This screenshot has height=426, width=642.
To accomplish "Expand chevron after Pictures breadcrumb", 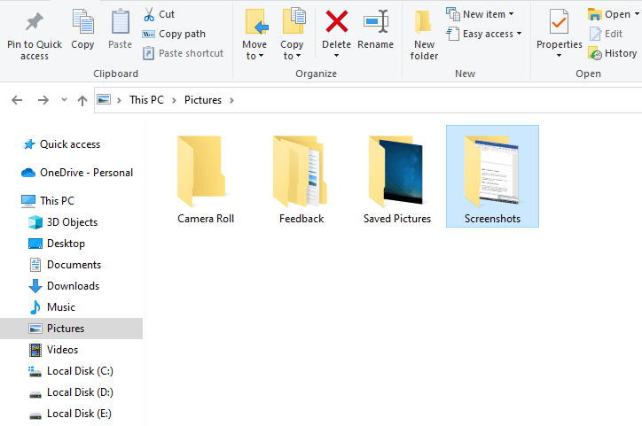I will [231, 101].
